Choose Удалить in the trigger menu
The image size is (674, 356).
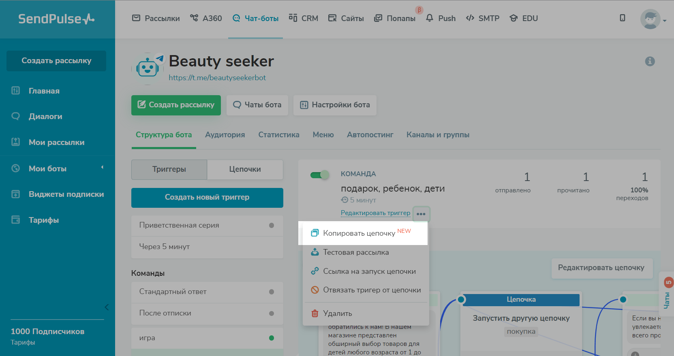[x=337, y=313]
